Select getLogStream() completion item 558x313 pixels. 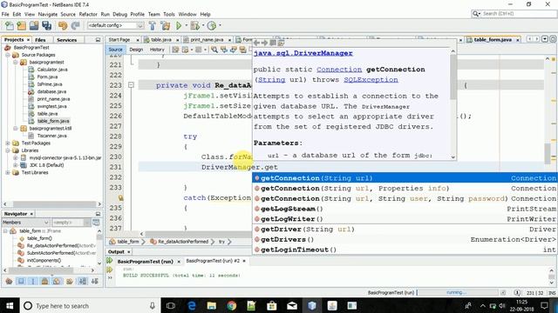tap(405, 209)
